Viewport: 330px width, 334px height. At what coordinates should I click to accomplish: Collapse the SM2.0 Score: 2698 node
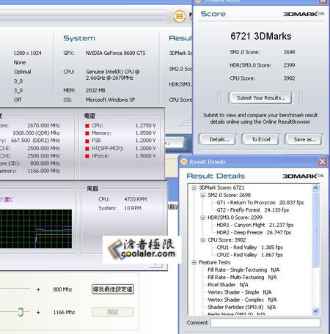tap(202, 195)
